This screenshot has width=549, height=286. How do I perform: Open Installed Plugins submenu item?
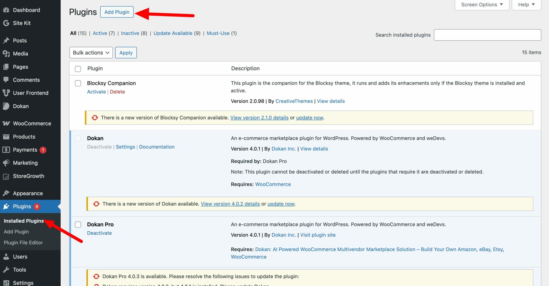pyautogui.click(x=24, y=221)
